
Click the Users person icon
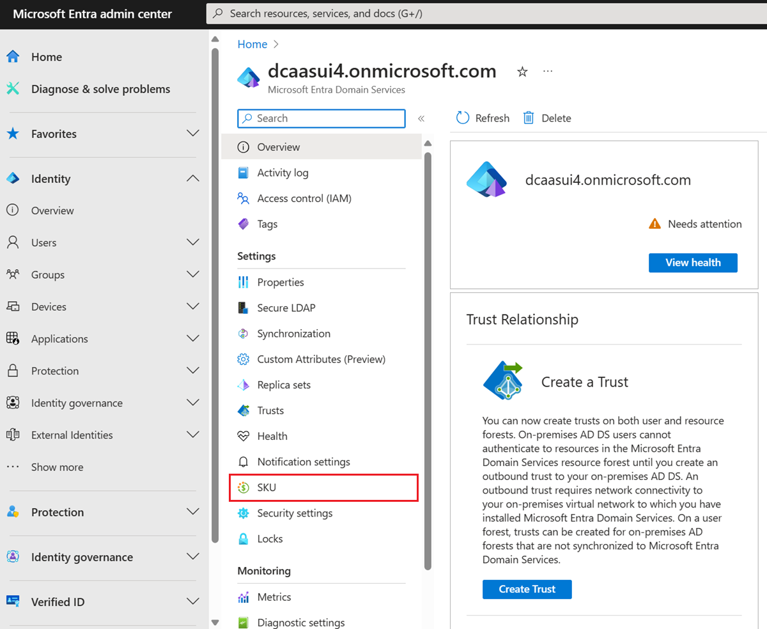13,242
